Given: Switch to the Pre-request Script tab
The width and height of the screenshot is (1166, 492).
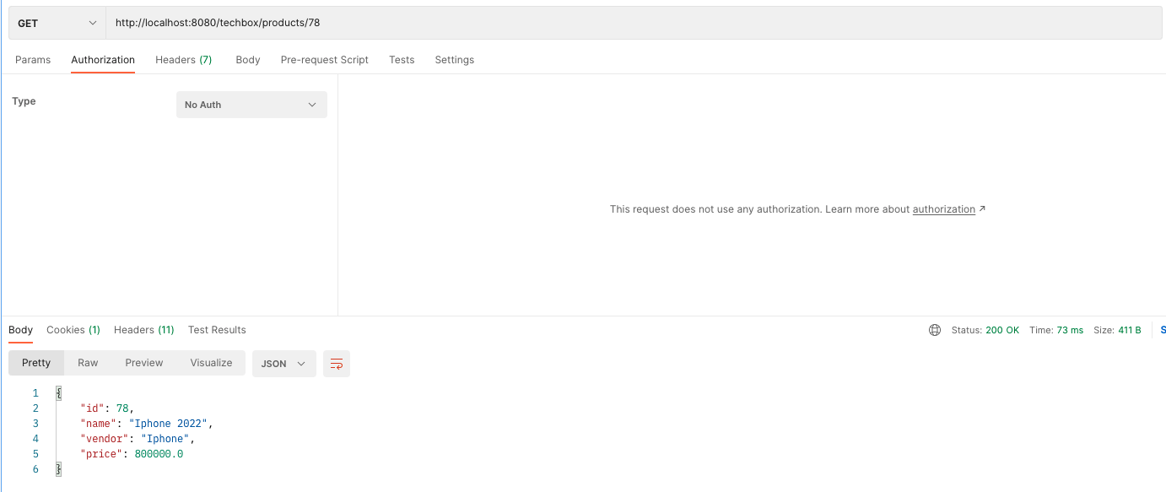Looking at the screenshot, I should (324, 60).
